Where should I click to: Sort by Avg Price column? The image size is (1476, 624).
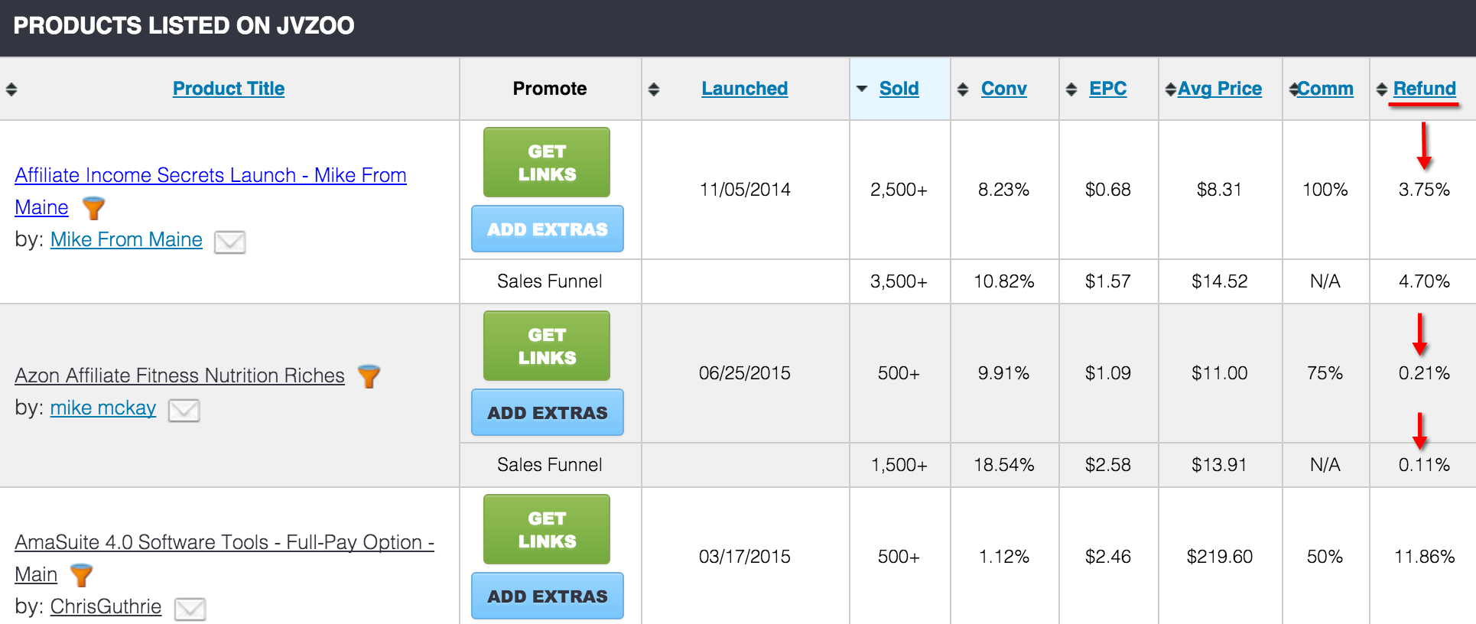1220,89
